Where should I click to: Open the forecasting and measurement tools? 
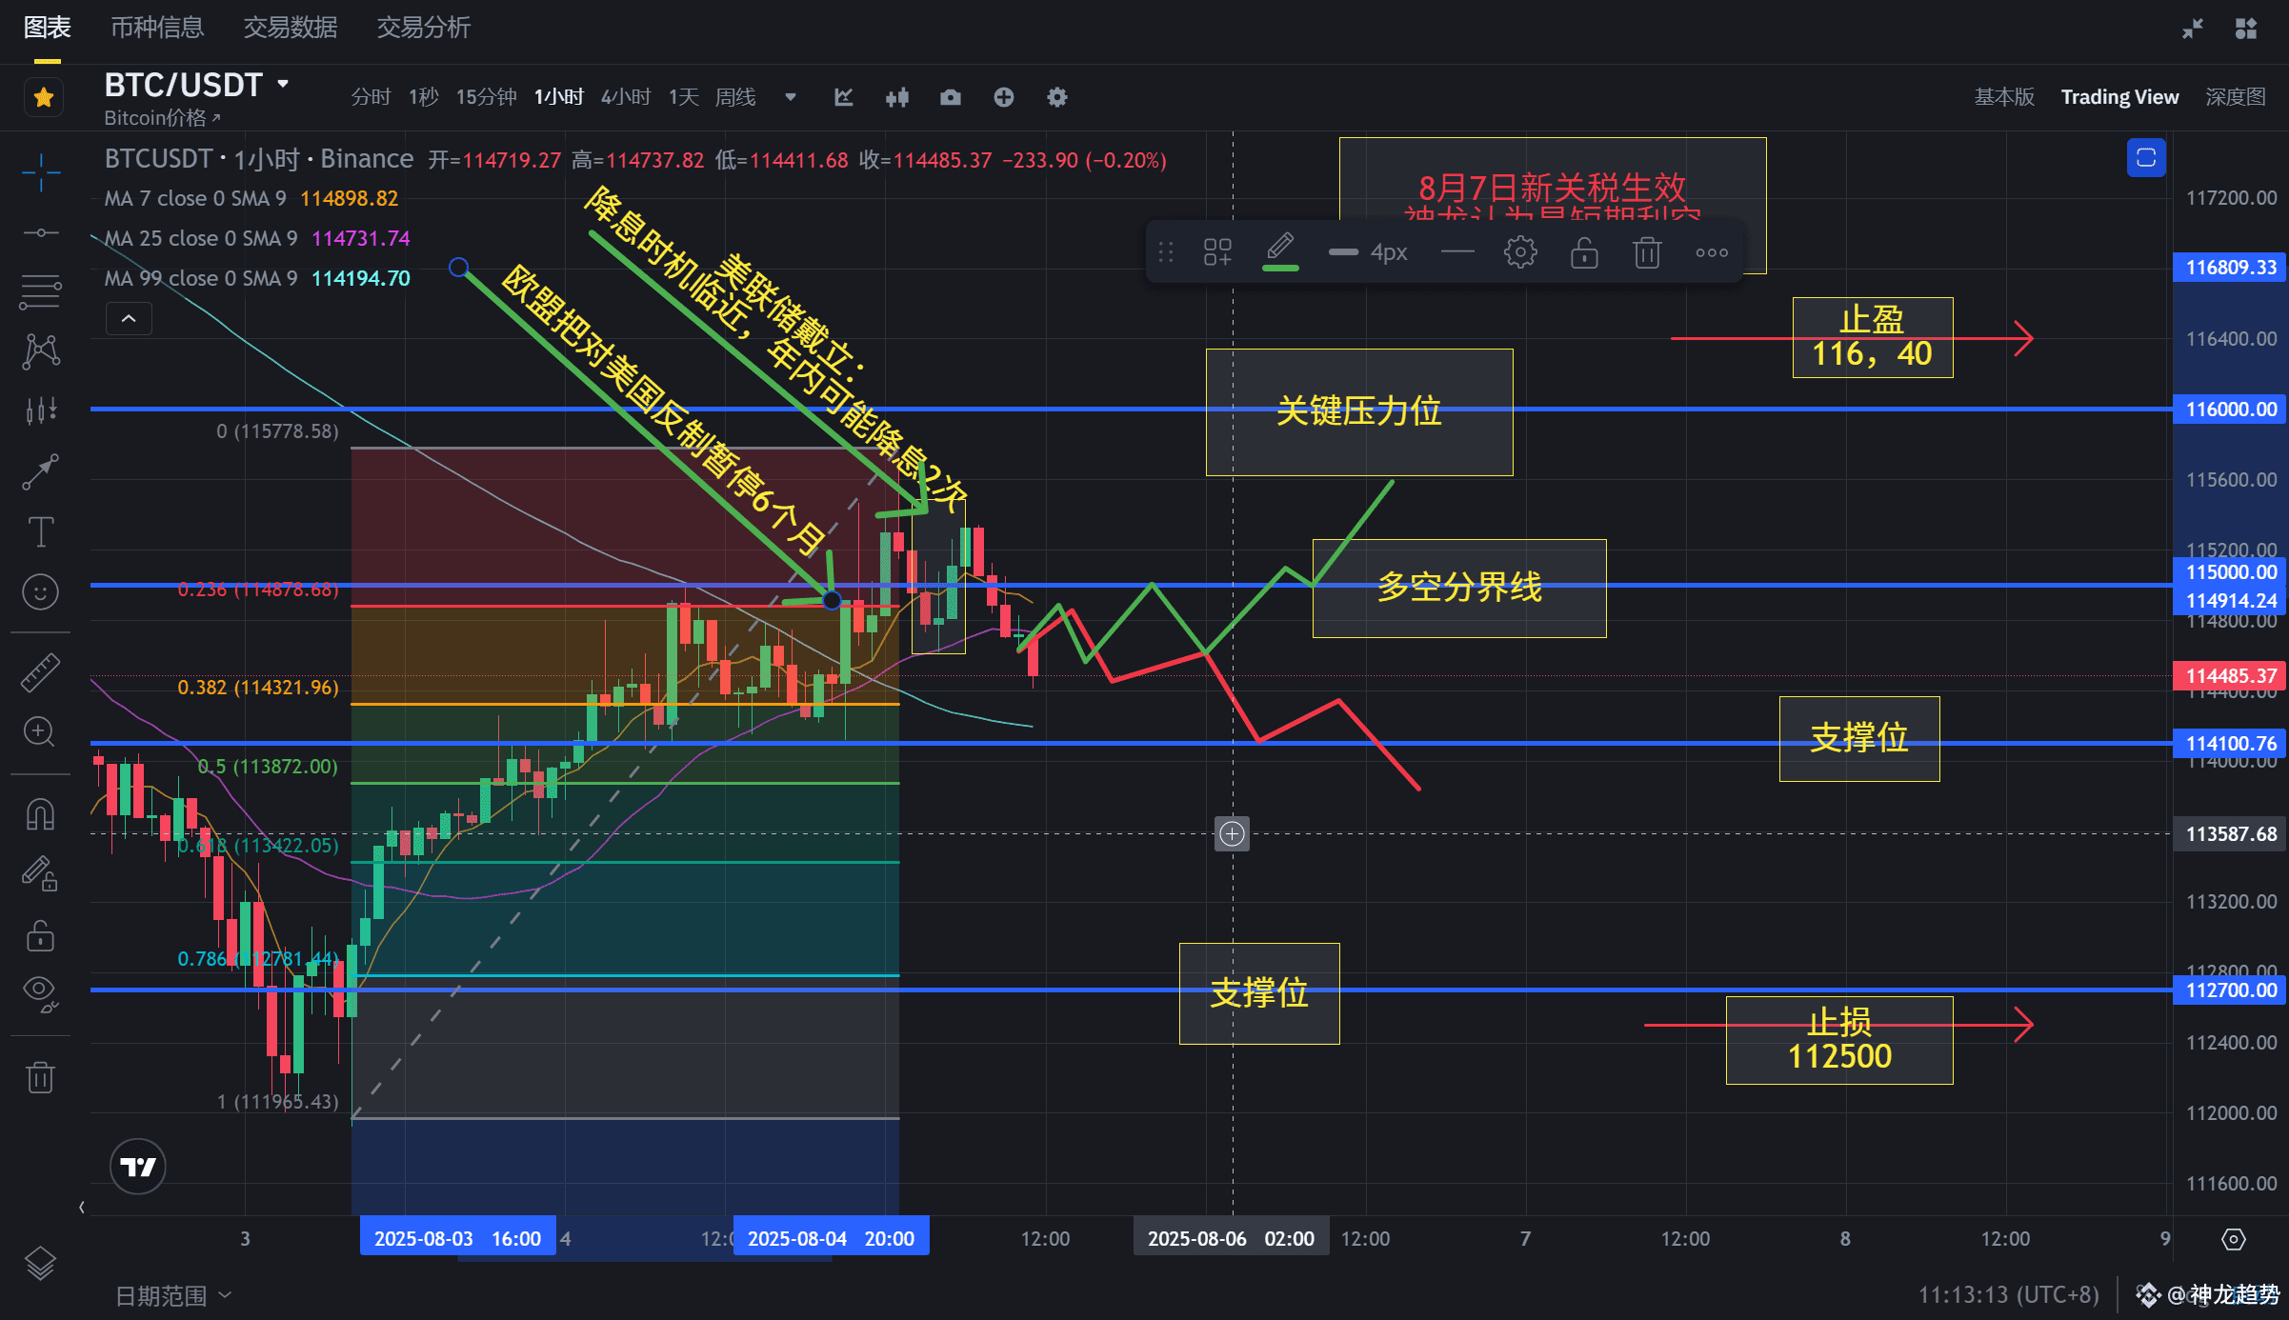click(41, 411)
